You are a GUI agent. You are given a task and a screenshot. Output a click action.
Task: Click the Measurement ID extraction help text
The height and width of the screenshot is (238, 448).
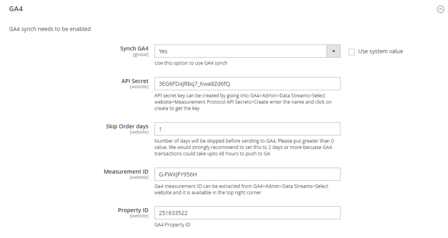pos(241,189)
